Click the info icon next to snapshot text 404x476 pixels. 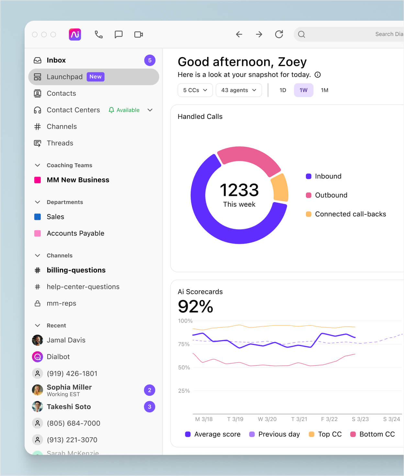(318, 75)
